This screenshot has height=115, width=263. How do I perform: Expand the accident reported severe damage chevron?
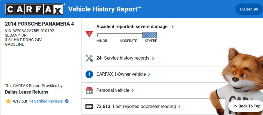pyautogui.click(x=172, y=27)
